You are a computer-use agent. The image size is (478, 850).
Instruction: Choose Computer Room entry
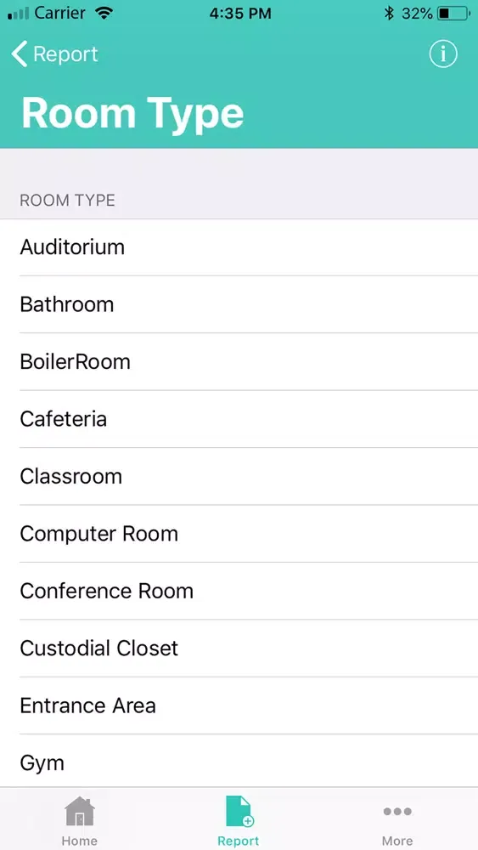click(239, 534)
